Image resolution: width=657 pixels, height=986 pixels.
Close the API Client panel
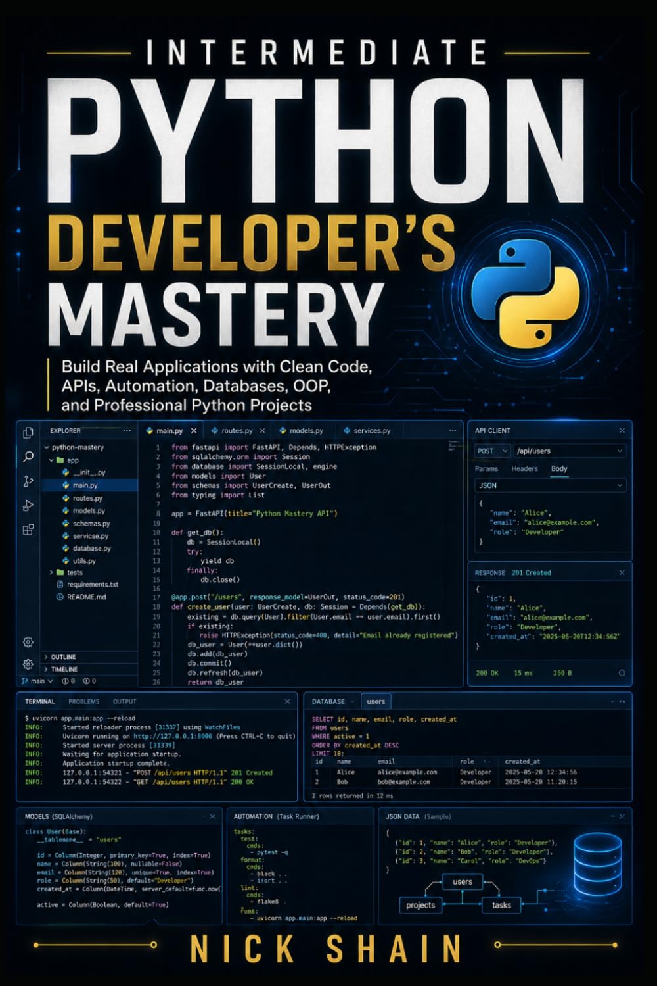[622, 430]
